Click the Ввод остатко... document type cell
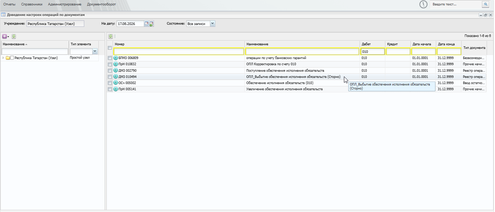This screenshot has height=212, width=495. [474, 83]
